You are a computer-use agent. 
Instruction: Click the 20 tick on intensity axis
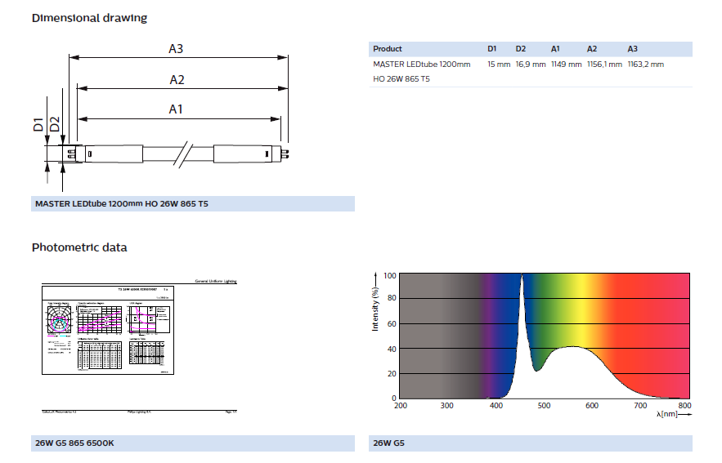(x=392, y=374)
